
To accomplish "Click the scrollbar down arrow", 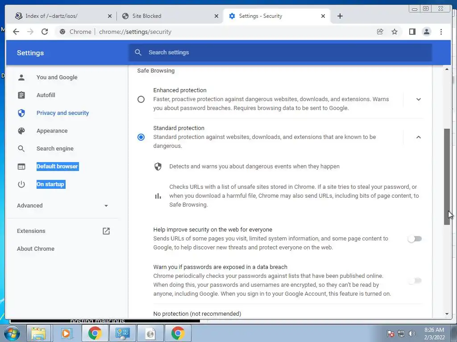I will click(447, 314).
